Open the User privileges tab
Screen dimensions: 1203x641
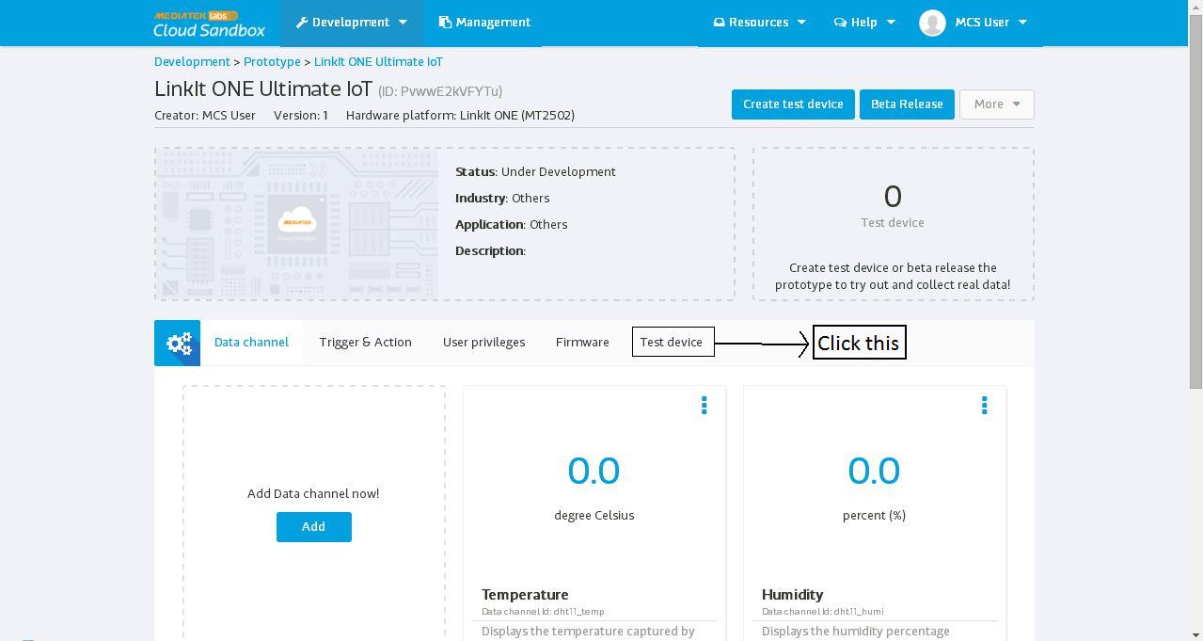pyautogui.click(x=483, y=343)
